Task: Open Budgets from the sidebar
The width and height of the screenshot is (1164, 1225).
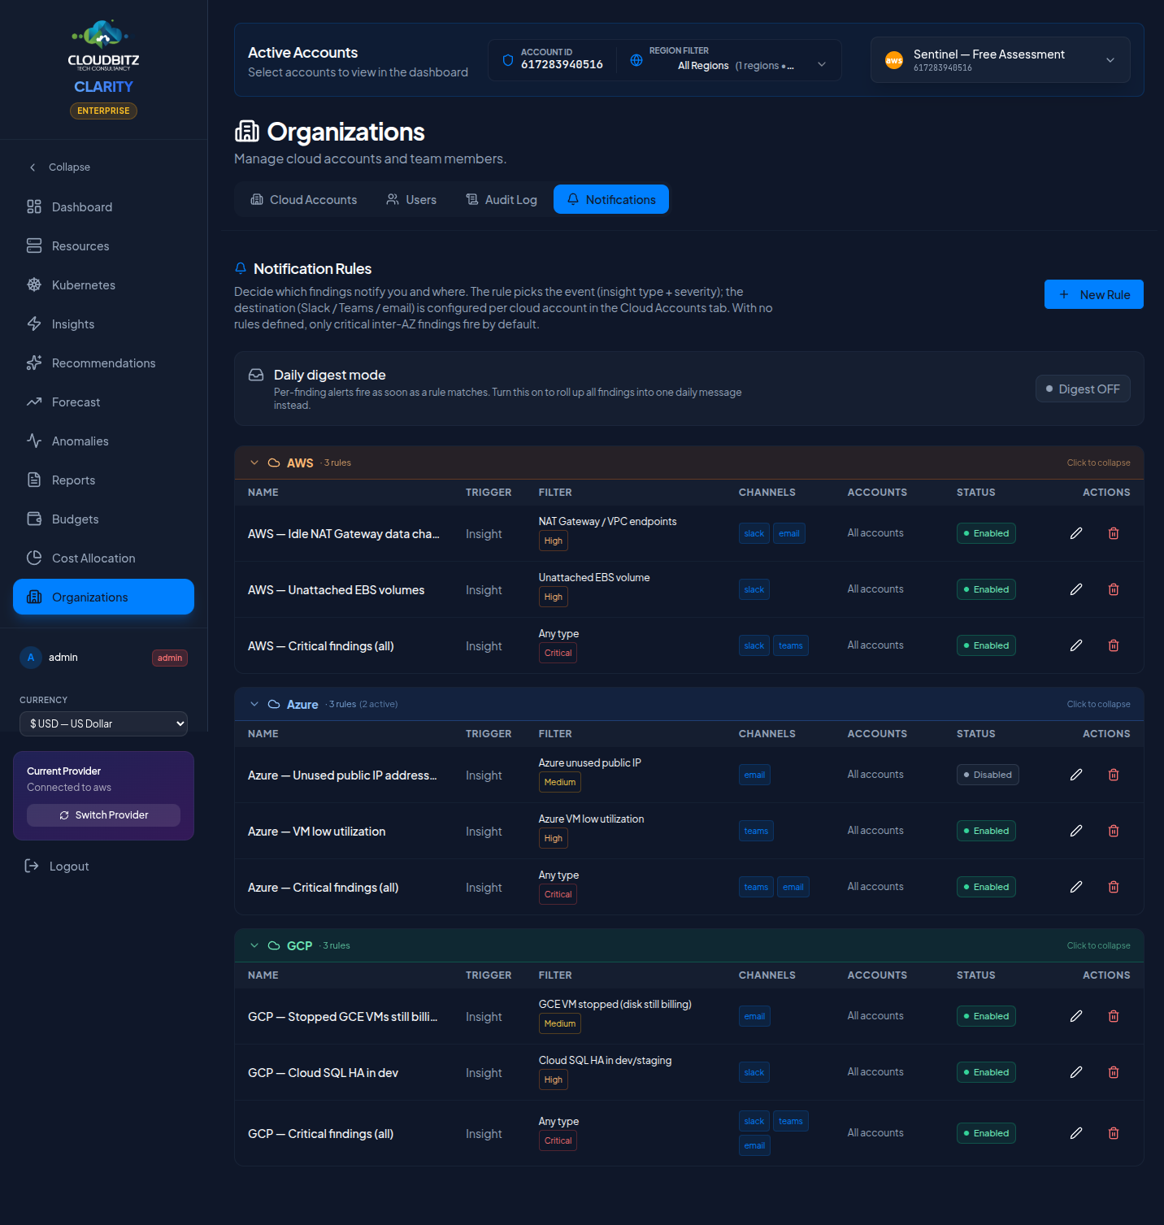Action: [x=103, y=519]
